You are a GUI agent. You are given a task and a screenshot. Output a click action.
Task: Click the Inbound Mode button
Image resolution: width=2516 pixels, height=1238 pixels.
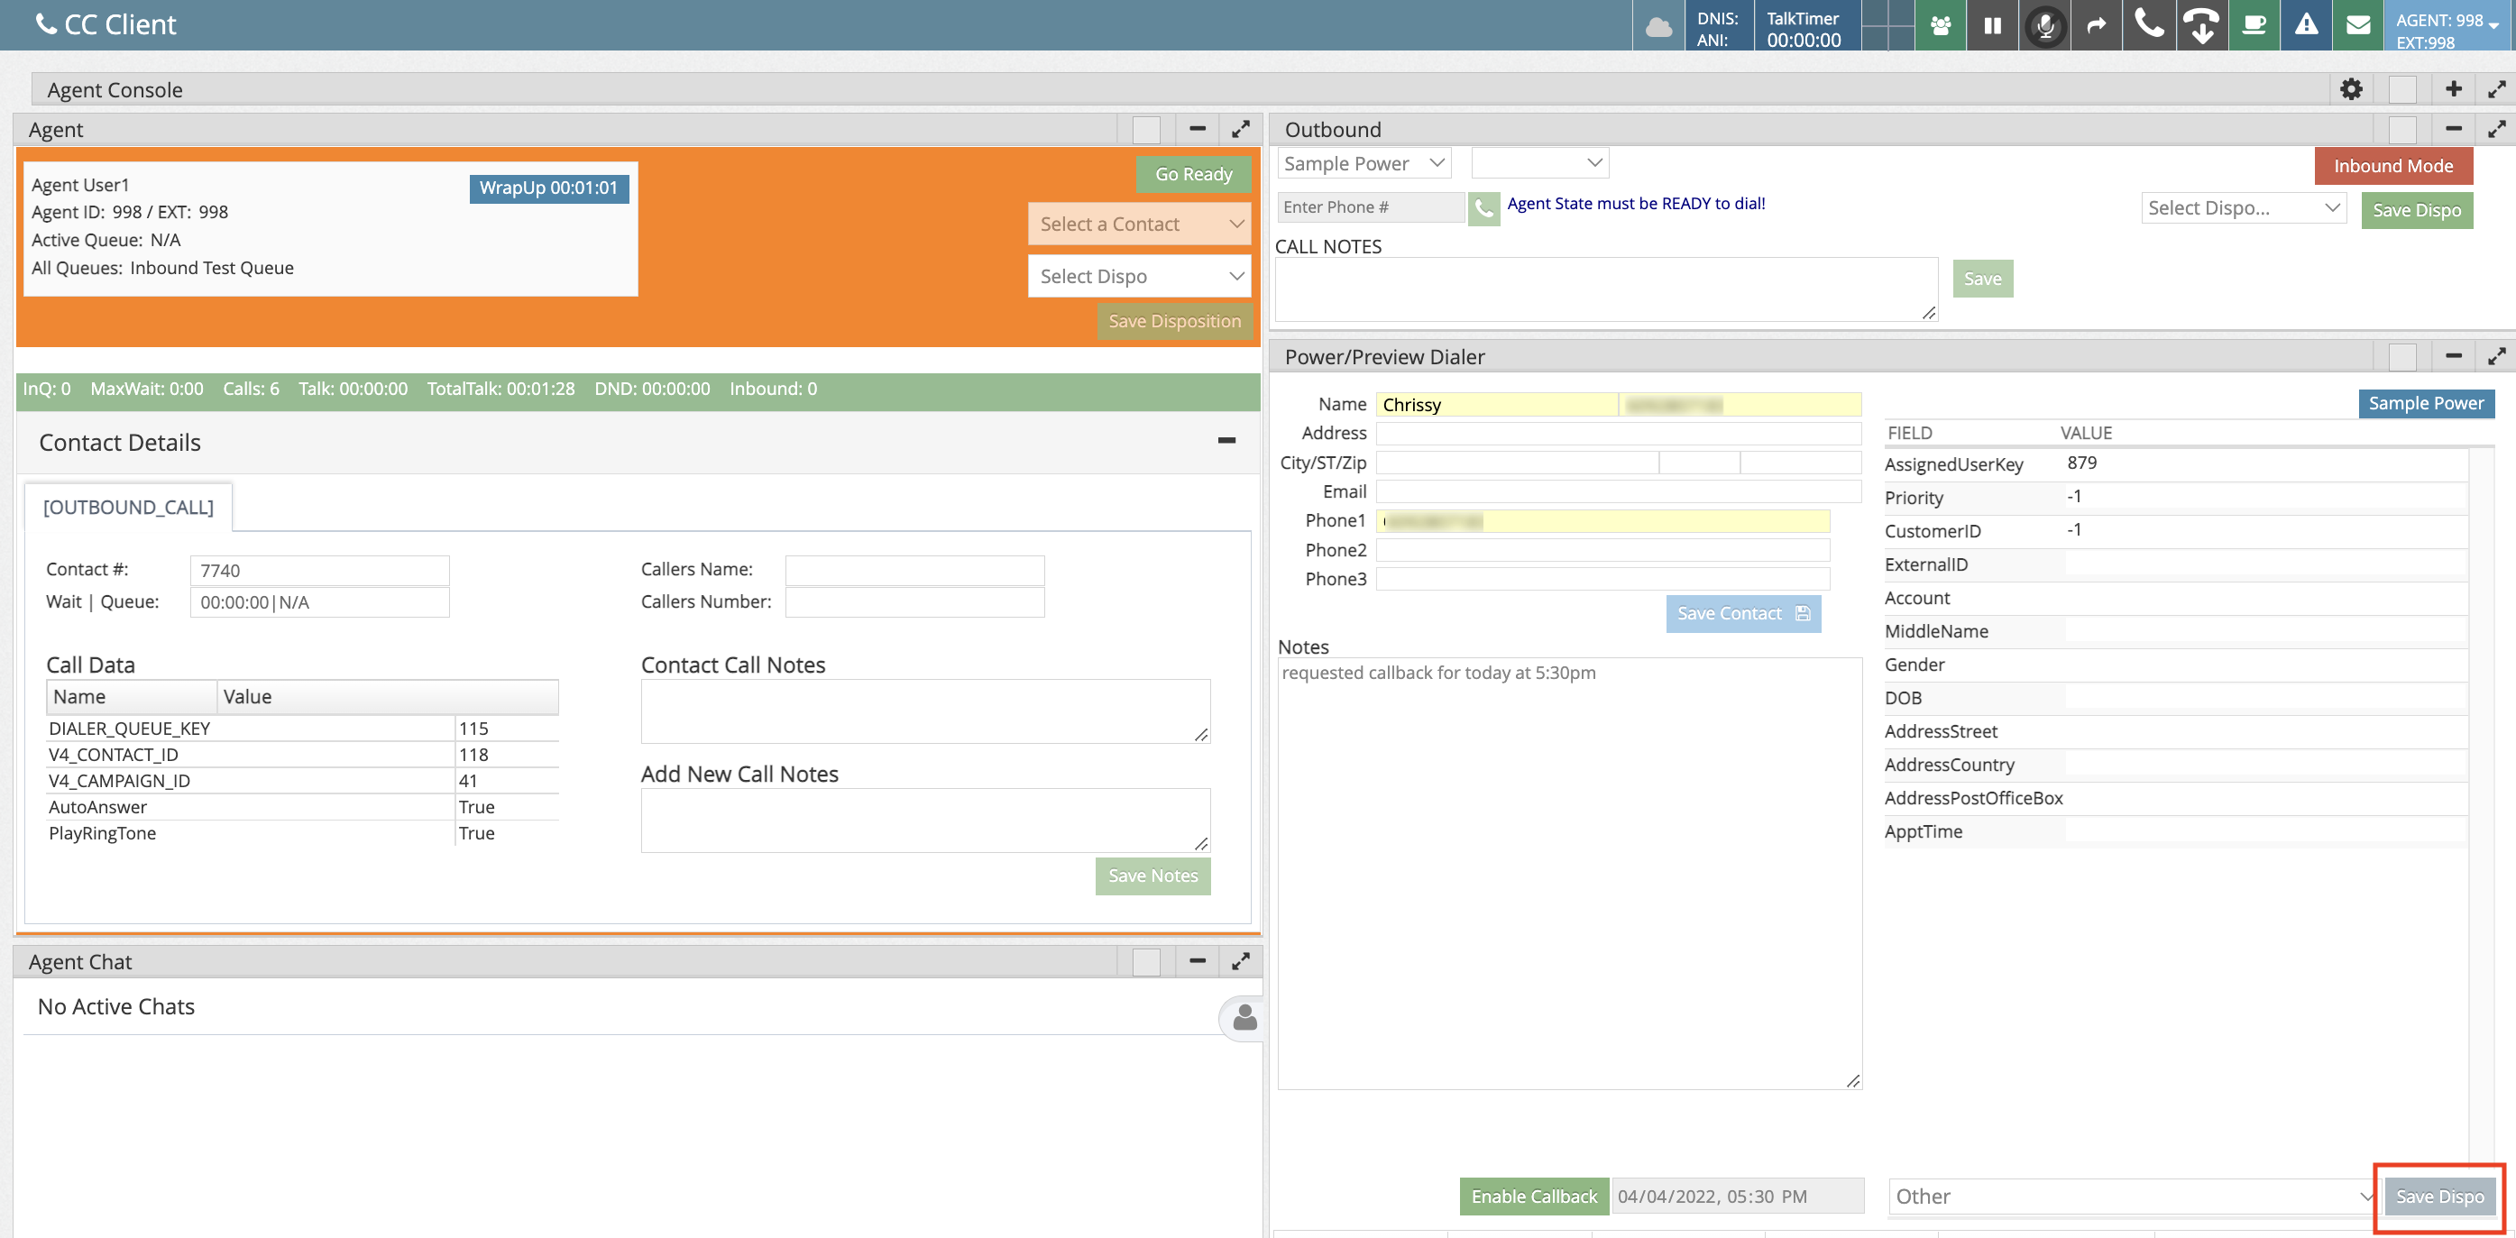coord(2393,166)
